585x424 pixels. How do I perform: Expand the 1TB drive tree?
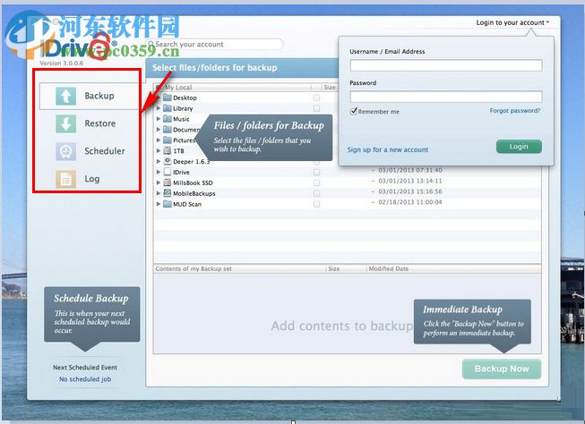pos(159,150)
